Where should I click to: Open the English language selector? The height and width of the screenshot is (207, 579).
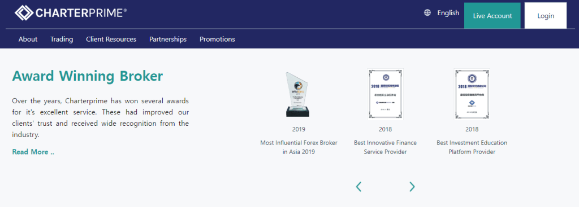coord(448,13)
